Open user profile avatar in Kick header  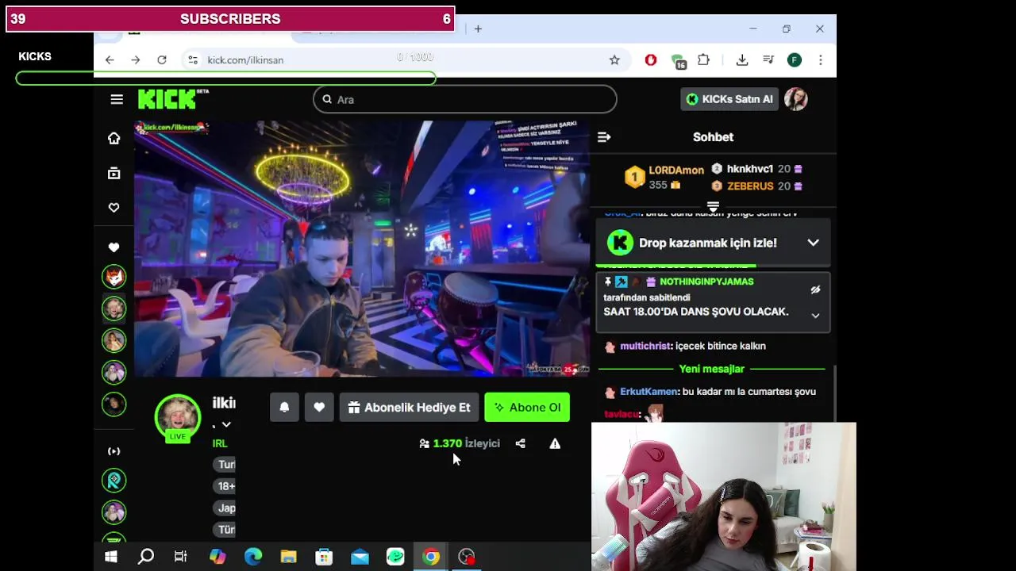[x=796, y=99]
